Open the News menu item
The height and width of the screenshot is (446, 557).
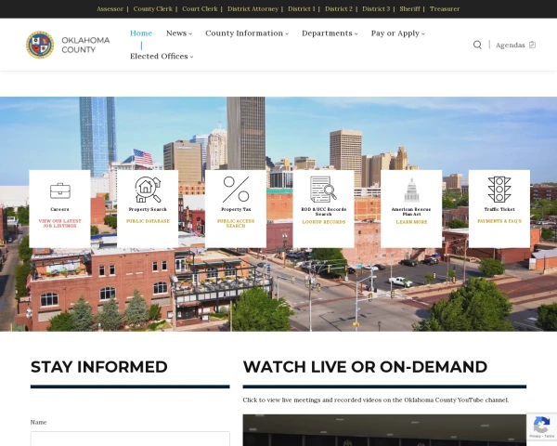pos(176,33)
